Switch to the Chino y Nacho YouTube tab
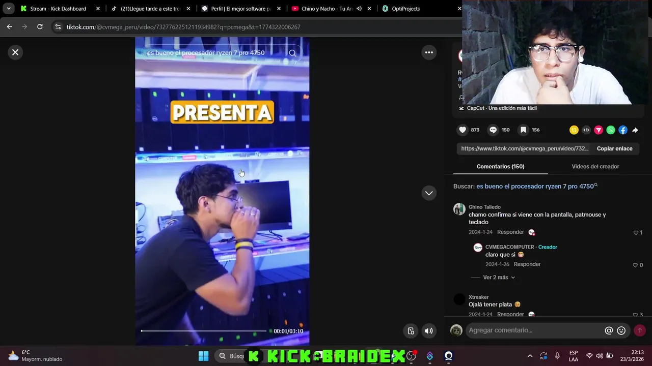This screenshot has height=366, width=652. pos(326,9)
